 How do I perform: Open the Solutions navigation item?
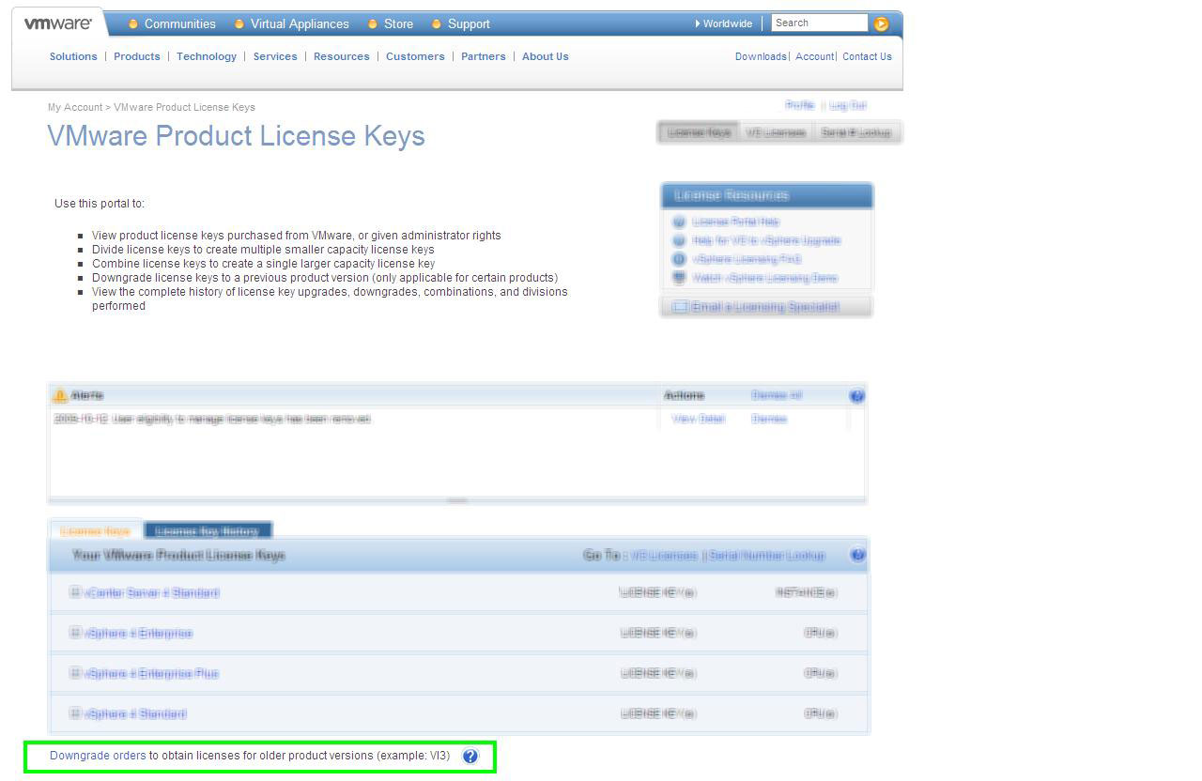pyautogui.click(x=73, y=56)
